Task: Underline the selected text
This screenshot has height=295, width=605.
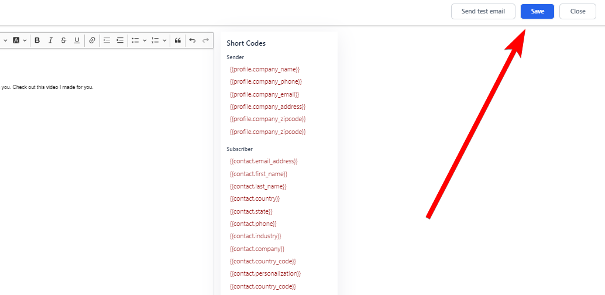Action: pyautogui.click(x=77, y=40)
